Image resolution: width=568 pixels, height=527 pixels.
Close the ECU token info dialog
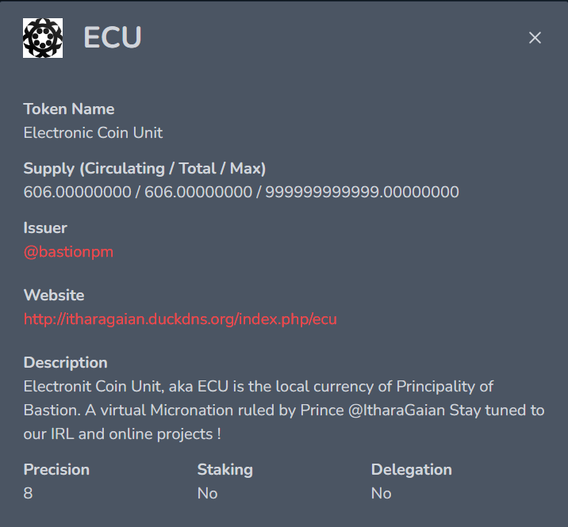535,38
